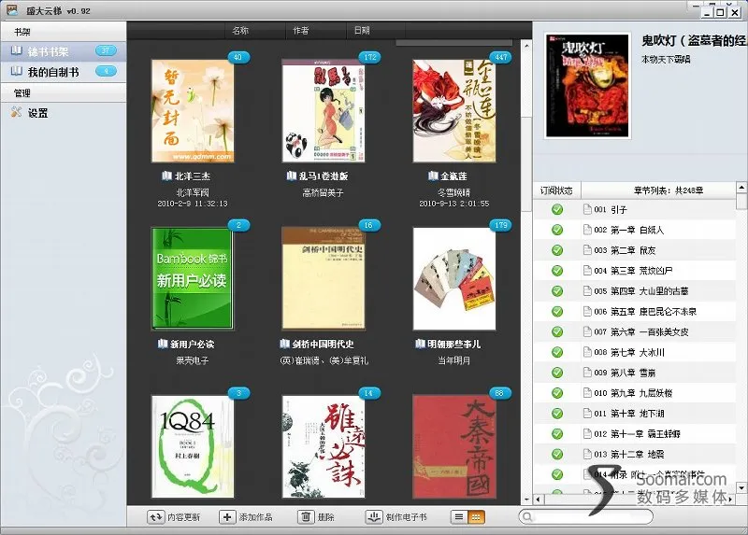Click chapter list scrollbar down arrow

pos(741,487)
